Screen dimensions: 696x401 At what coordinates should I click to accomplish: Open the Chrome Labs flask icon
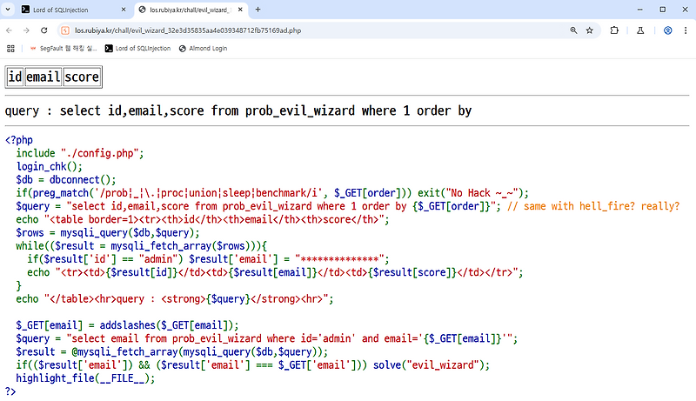pyautogui.click(x=640, y=30)
